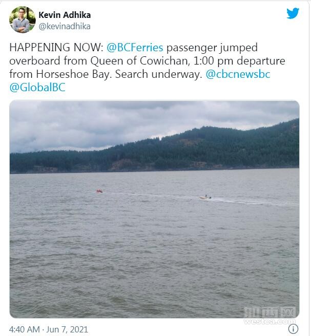The width and height of the screenshot is (311, 336).
Task: Click the red rescue craft in the photo
Action: coord(99,191)
